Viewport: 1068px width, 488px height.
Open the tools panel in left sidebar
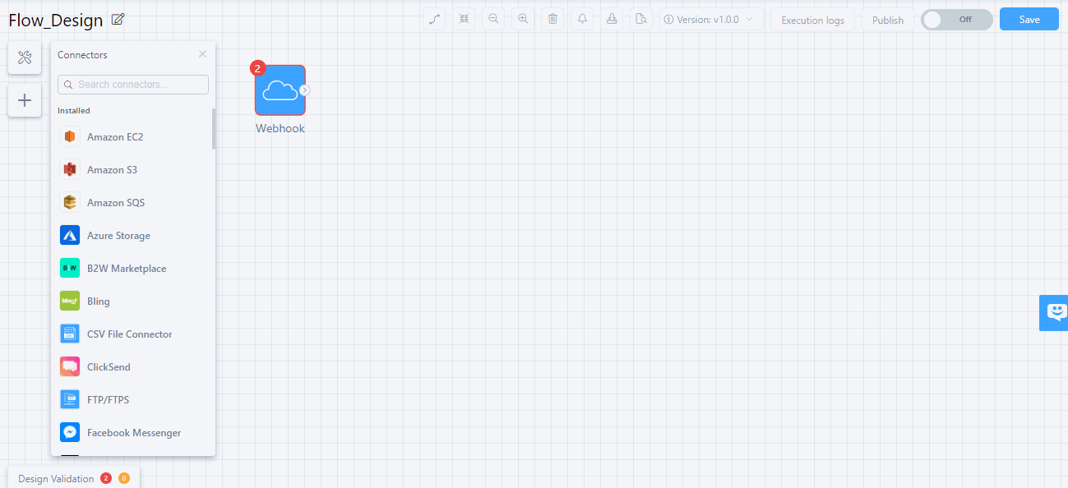(24, 58)
